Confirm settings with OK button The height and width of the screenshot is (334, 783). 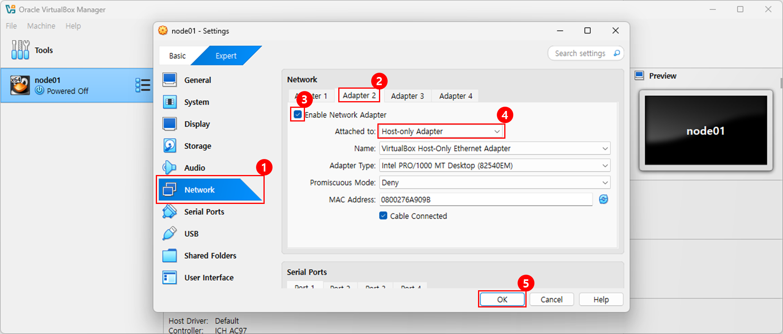(502, 299)
